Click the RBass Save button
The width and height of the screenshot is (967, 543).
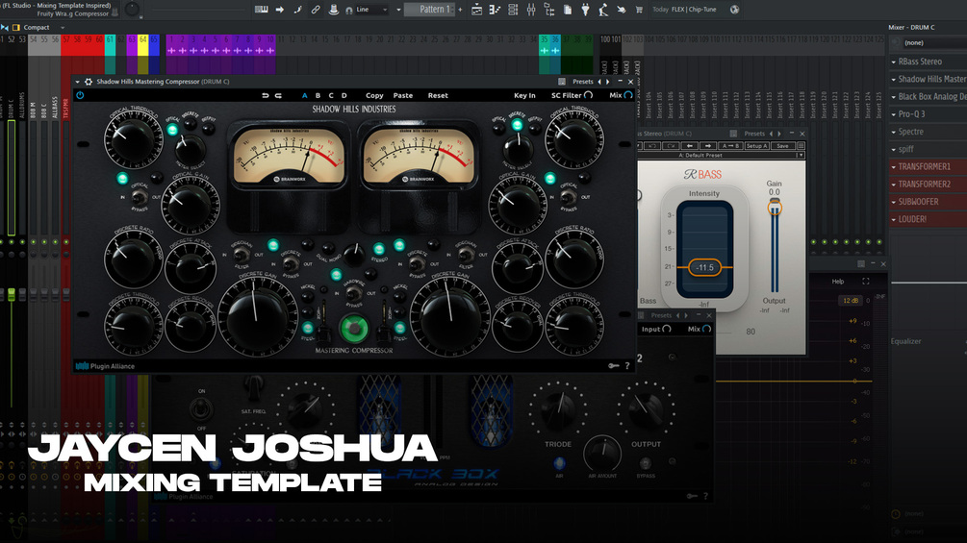pos(782,146)
